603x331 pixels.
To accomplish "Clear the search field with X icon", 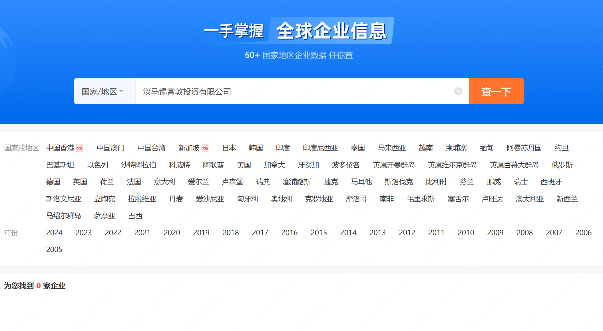I will pyautogui.click(x=458, y=91).
